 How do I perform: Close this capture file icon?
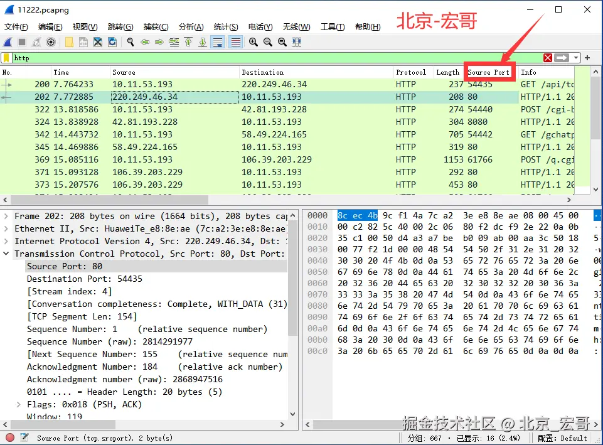[98, 42]
